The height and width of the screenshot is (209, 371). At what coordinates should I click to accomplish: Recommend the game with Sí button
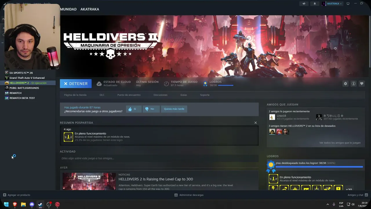point(134,109)
